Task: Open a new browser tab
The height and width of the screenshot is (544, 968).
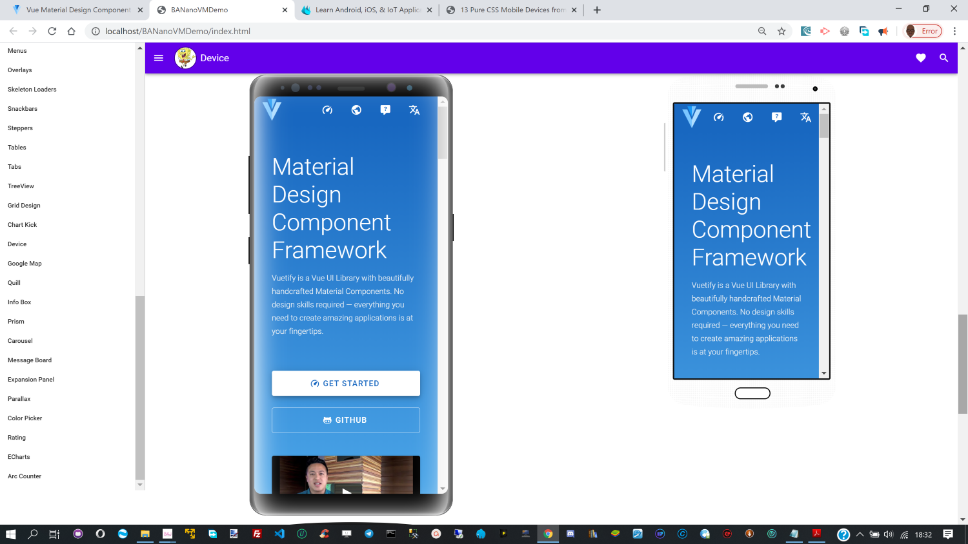Action: (x=597, y=10)
